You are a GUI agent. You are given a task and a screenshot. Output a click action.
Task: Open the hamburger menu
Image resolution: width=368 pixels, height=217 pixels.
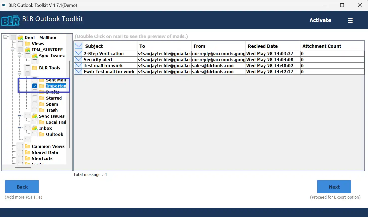pyautogui.click(x=350, y=20)
